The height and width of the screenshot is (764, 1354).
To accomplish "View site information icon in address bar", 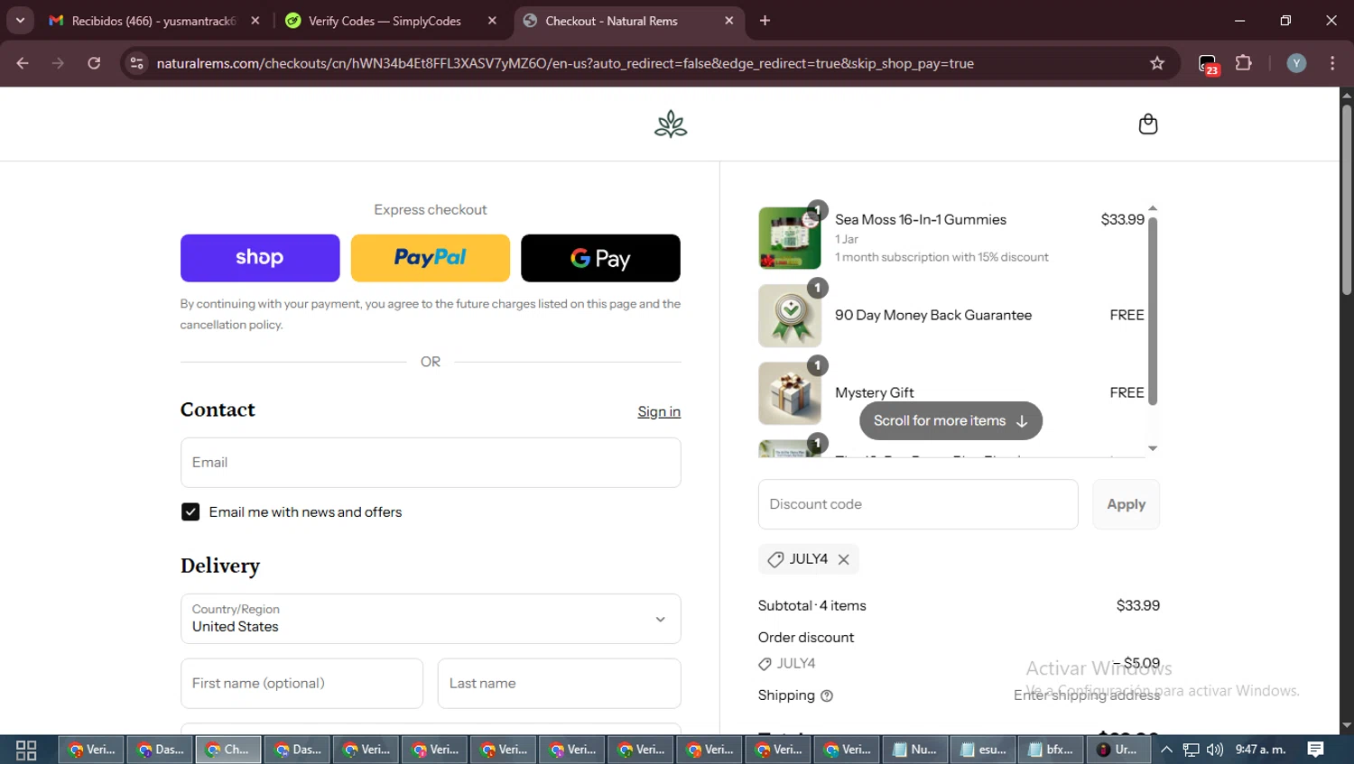I will pyautogui.click(x=136, y=63).
